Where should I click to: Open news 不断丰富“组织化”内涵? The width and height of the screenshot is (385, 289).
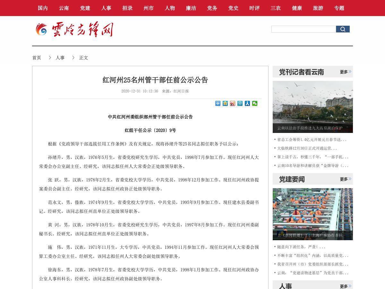(x=313, y=256)
